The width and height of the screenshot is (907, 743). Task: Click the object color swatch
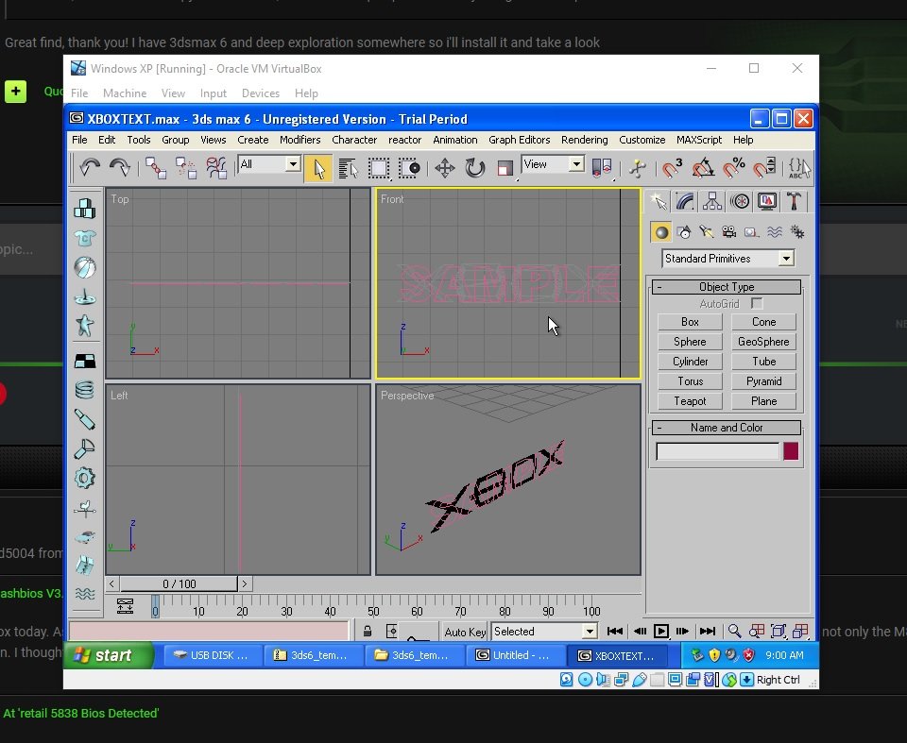point(791,451)
